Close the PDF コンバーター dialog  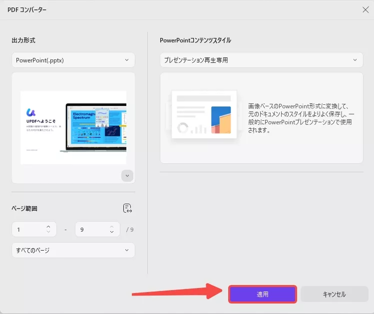coord(366,10)
